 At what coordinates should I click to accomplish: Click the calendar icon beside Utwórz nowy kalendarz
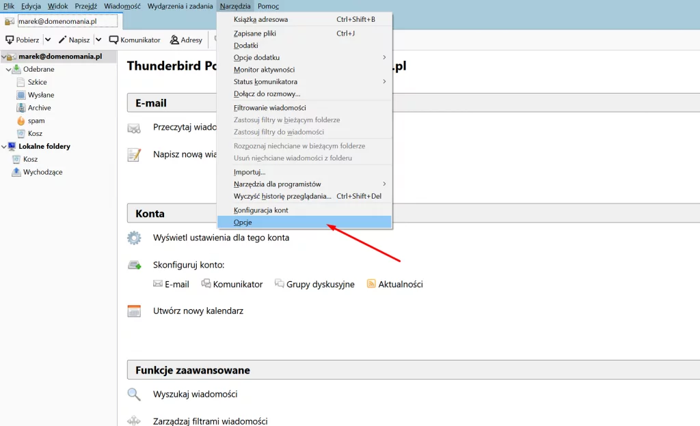[x=134, y=311]
